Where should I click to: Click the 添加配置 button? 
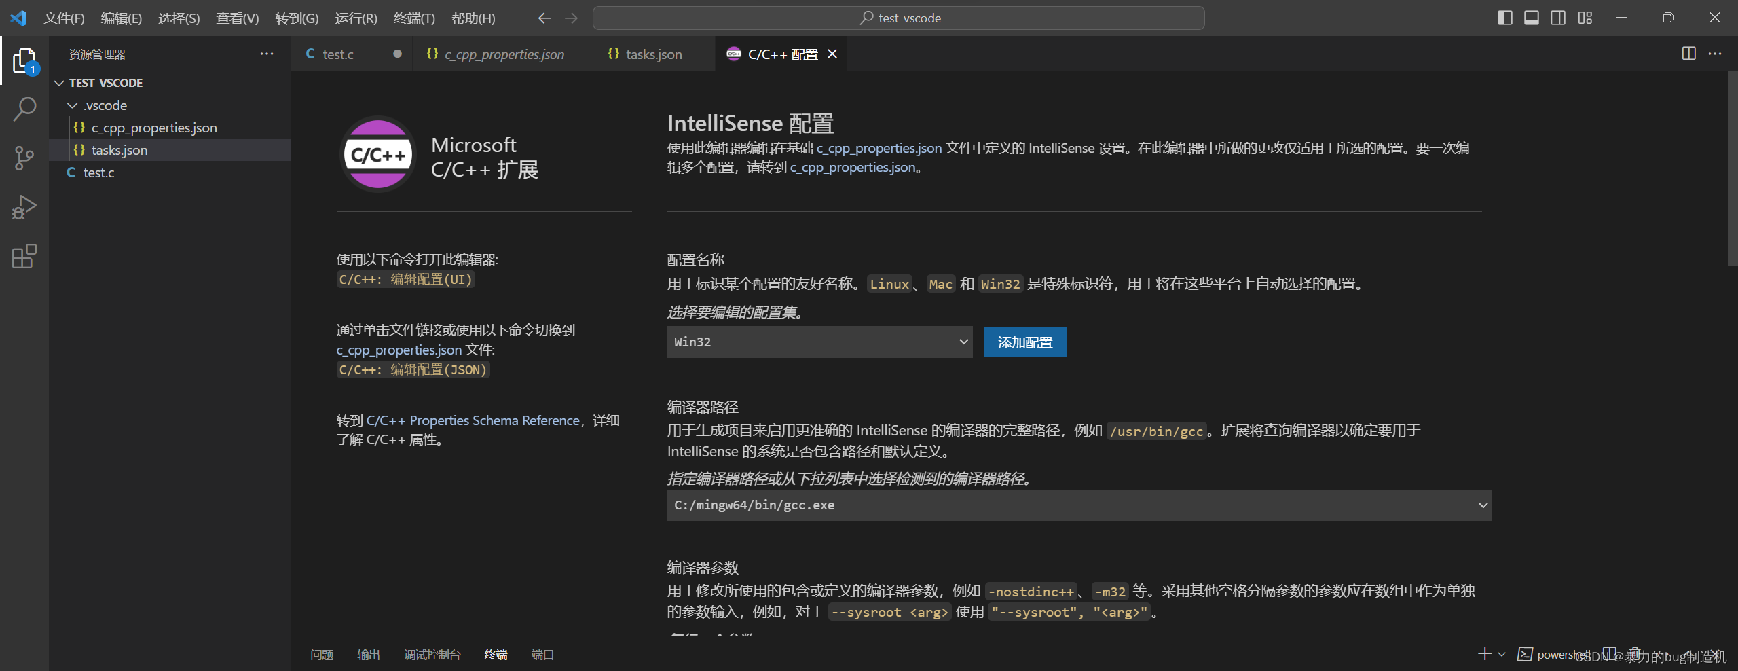(1025, 342)
